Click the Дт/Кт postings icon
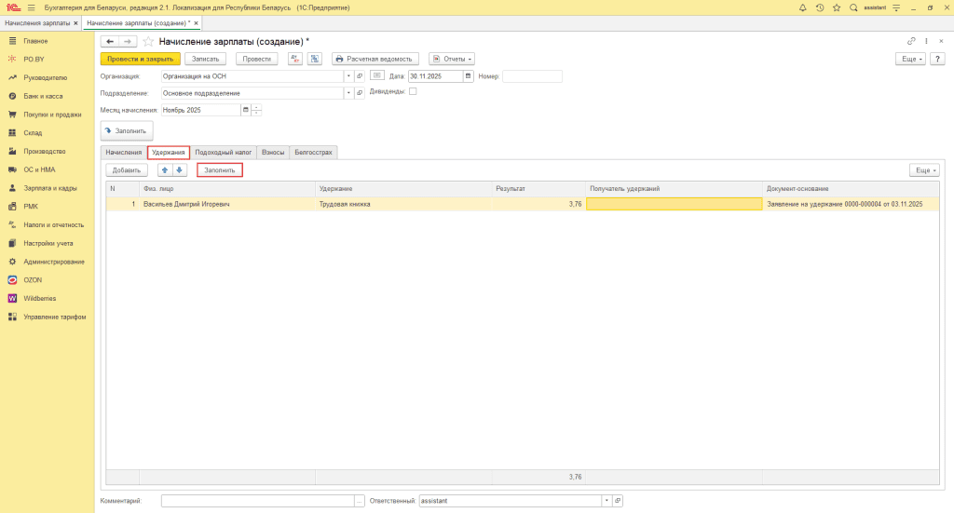The height and width of the screenshot is (513, 954). 295,59
